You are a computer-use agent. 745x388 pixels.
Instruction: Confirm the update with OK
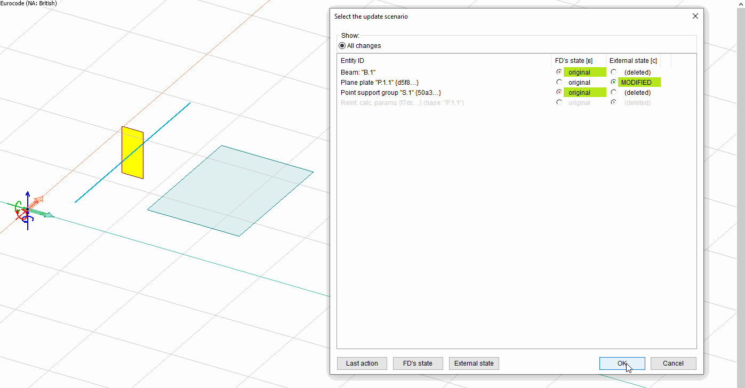pyautogui.click(x=622, y=363)
